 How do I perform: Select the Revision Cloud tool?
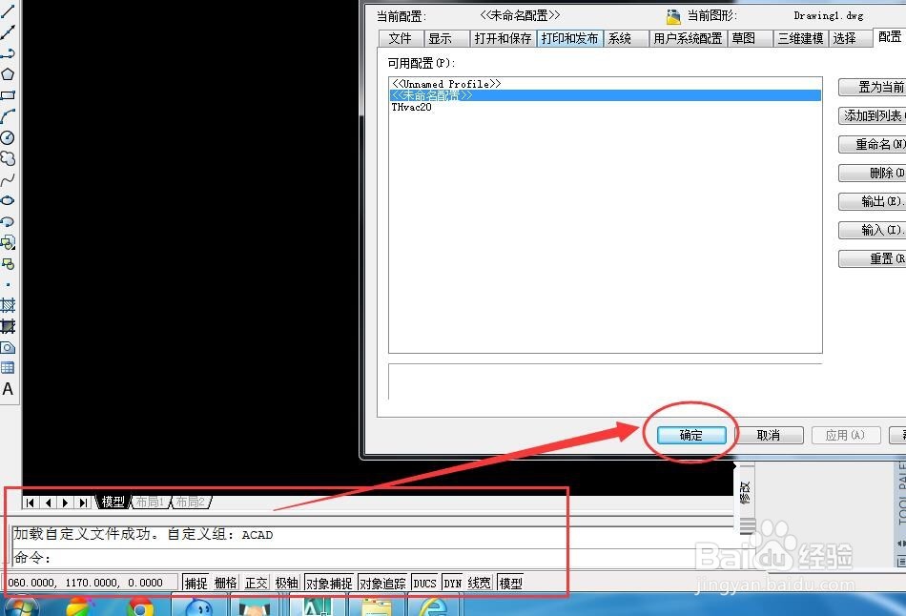point(8,158)
